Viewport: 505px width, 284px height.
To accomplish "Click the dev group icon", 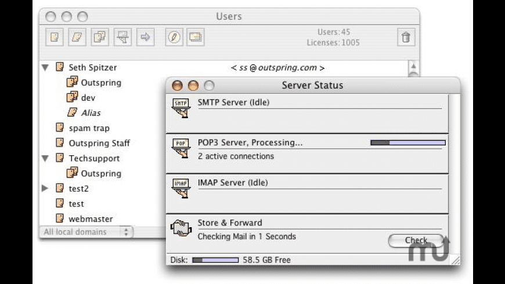I will [72, 97].
